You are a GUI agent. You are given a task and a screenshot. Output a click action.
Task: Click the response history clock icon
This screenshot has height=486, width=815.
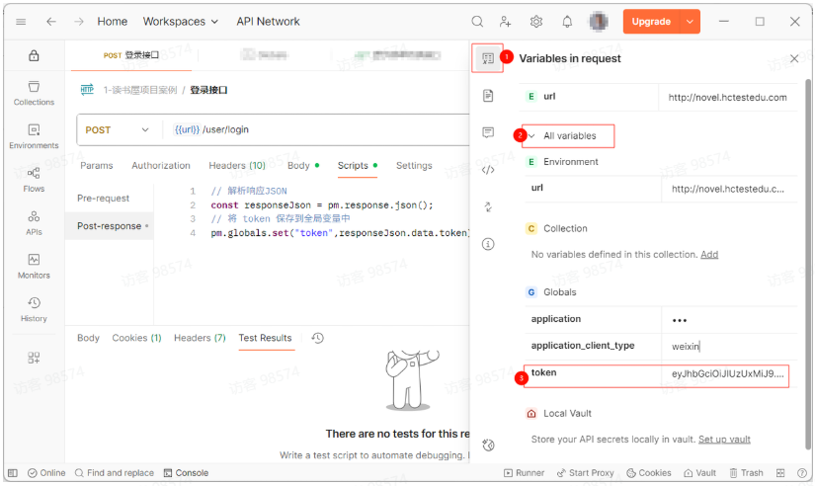coord(317,338)
